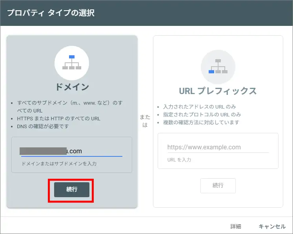The height and width of the screenshot is (234, 293).
Task: Click the Domain property network icon
Action: click(x=72, y=63)
